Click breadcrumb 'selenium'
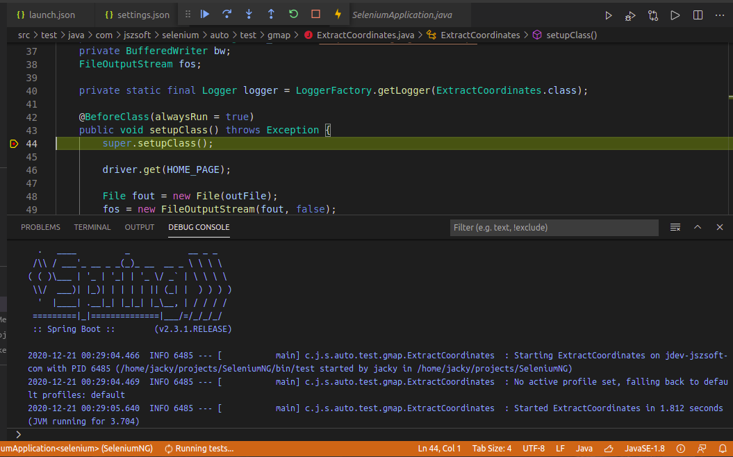 pyautogui.click(x=181, y=35)
